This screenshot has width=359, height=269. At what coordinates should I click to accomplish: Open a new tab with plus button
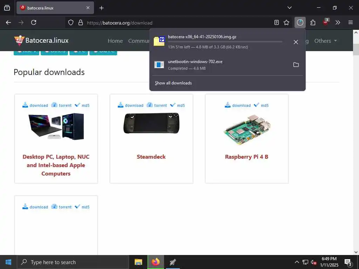[101, 8]
